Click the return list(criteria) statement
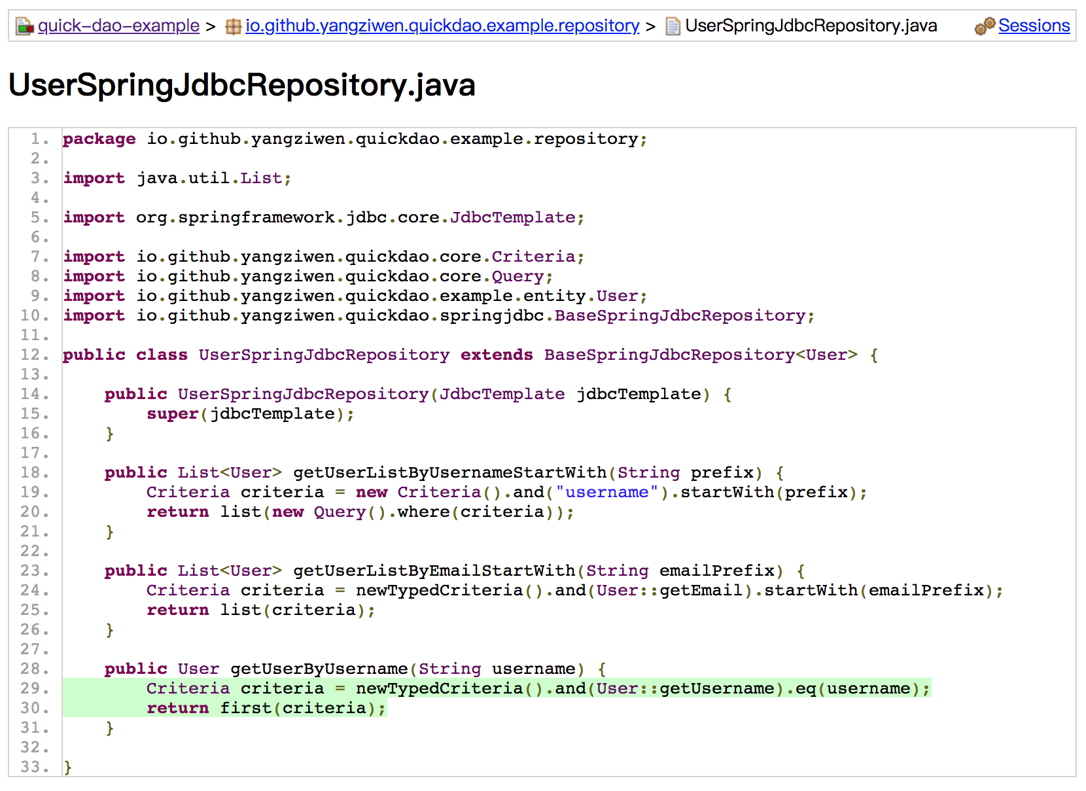This screenshot has height=791, width=1086. 261,610
